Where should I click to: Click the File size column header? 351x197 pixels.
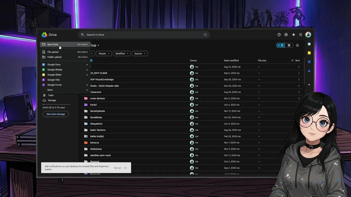(262, 60)
